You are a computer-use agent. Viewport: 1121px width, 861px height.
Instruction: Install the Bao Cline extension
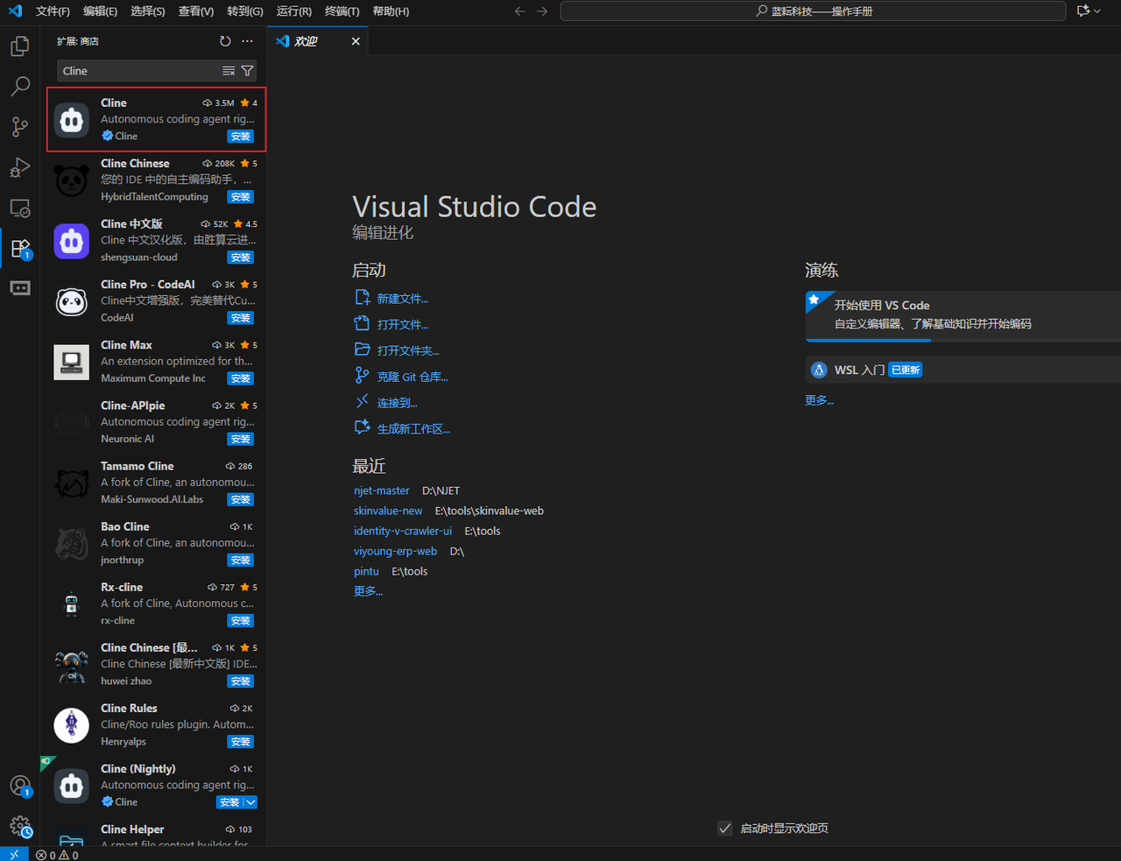pyautogui.click(x=240, y=560)
